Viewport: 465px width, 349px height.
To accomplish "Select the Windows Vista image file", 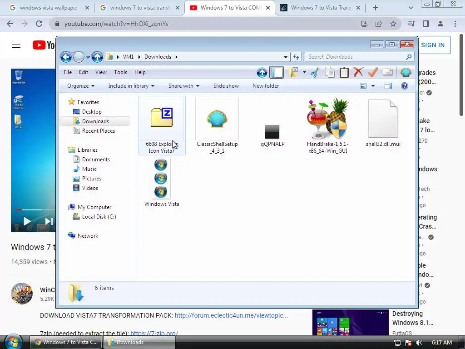I will 162,183.
